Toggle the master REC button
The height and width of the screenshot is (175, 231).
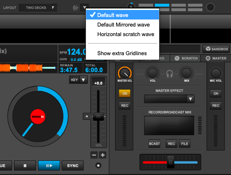tap(125, 105)
